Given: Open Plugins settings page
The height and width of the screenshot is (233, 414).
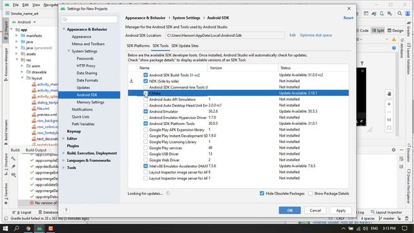Looking at the screenshot, I should (73, 146).
